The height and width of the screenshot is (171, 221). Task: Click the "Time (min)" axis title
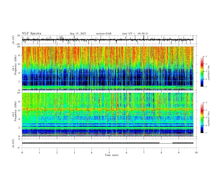112,155
